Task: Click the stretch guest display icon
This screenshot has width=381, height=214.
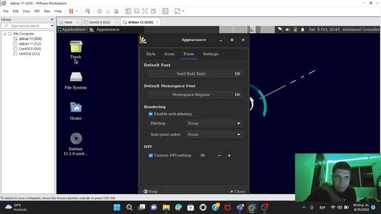Action: pyautogui.click(x=177, y=11)
